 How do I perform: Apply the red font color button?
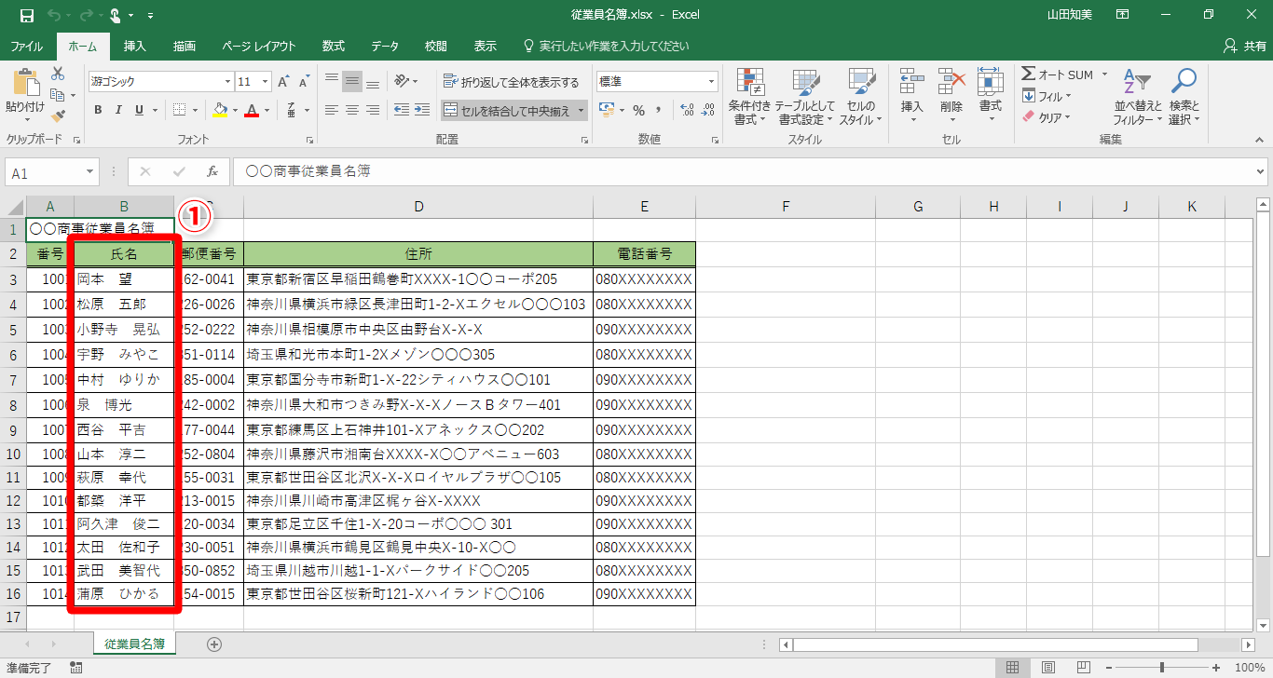click(251, 110)
